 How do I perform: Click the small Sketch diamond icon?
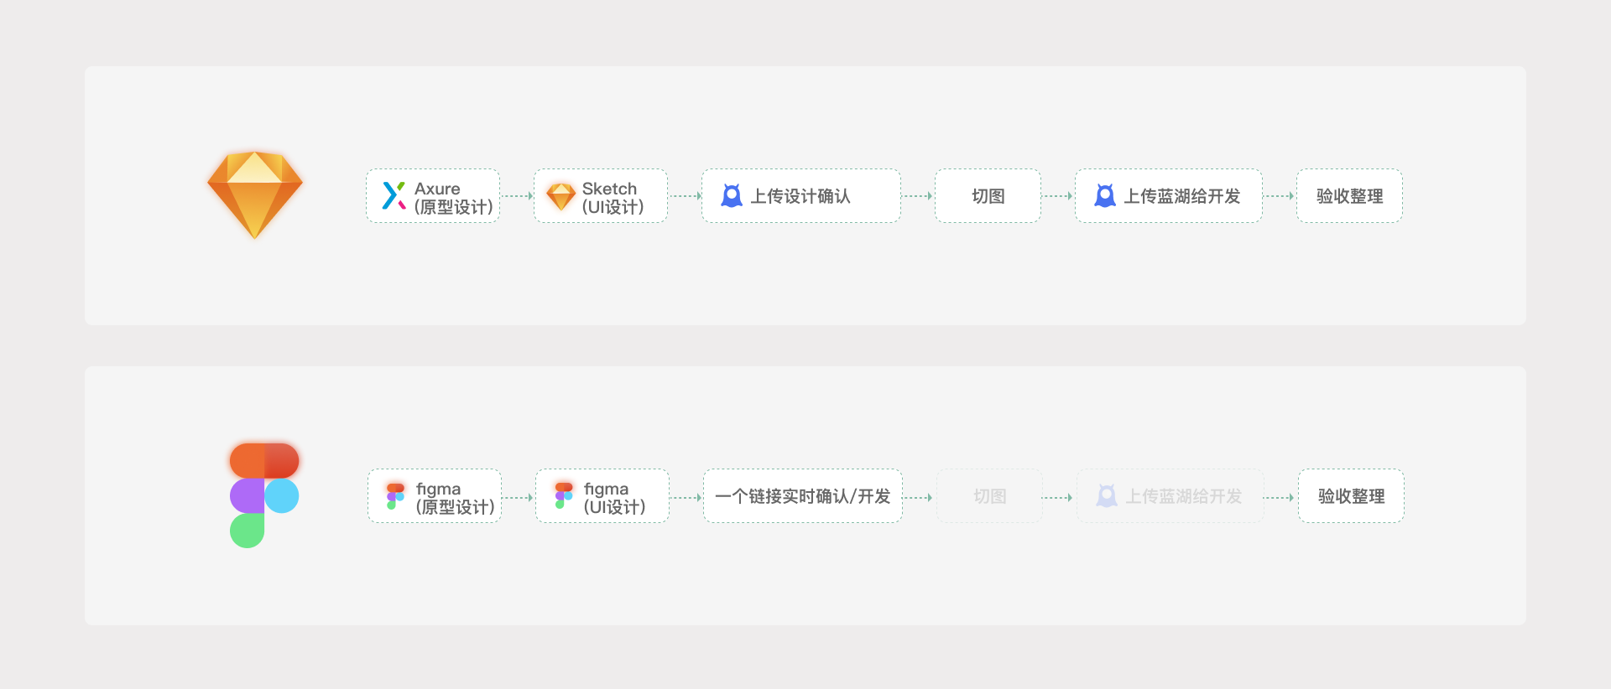tap(560, 196)
